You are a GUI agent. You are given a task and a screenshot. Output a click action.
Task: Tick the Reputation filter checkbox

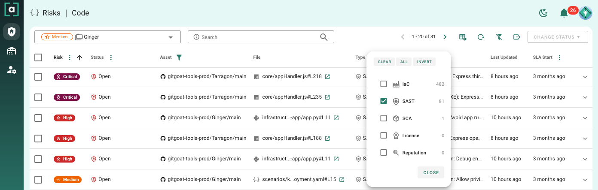[384, 153]
